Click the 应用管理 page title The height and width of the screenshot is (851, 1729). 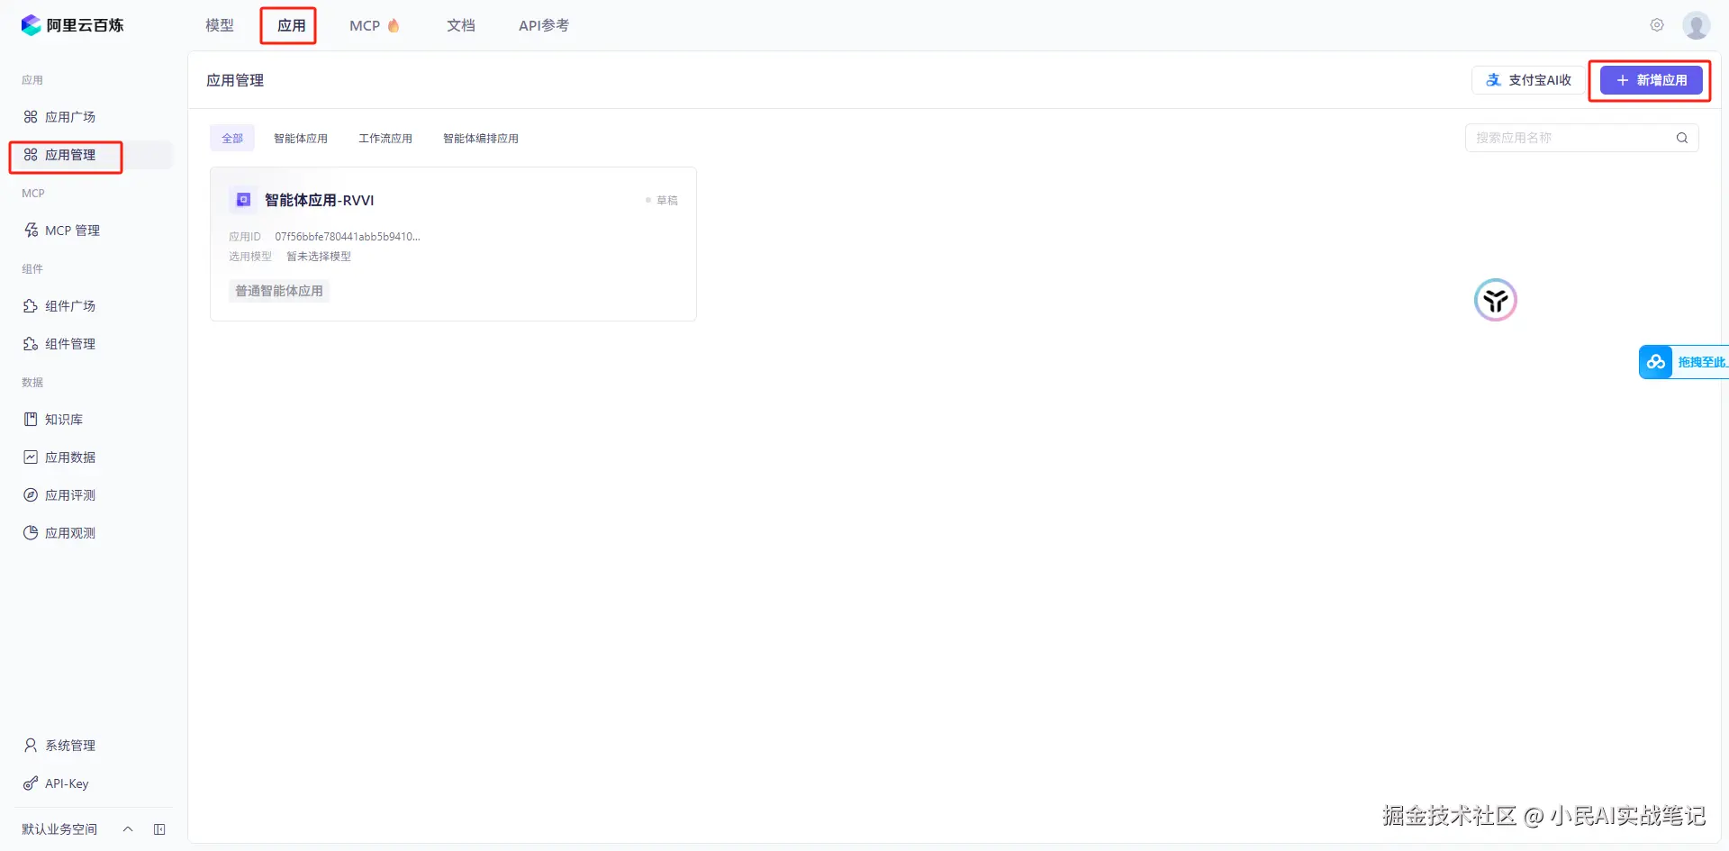point(235,80)
